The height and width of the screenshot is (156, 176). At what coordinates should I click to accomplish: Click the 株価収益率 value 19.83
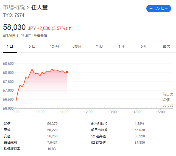pos(51,149)
